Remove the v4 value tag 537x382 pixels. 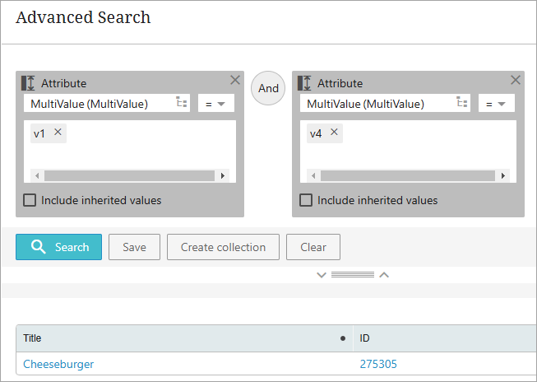[334, 133]
